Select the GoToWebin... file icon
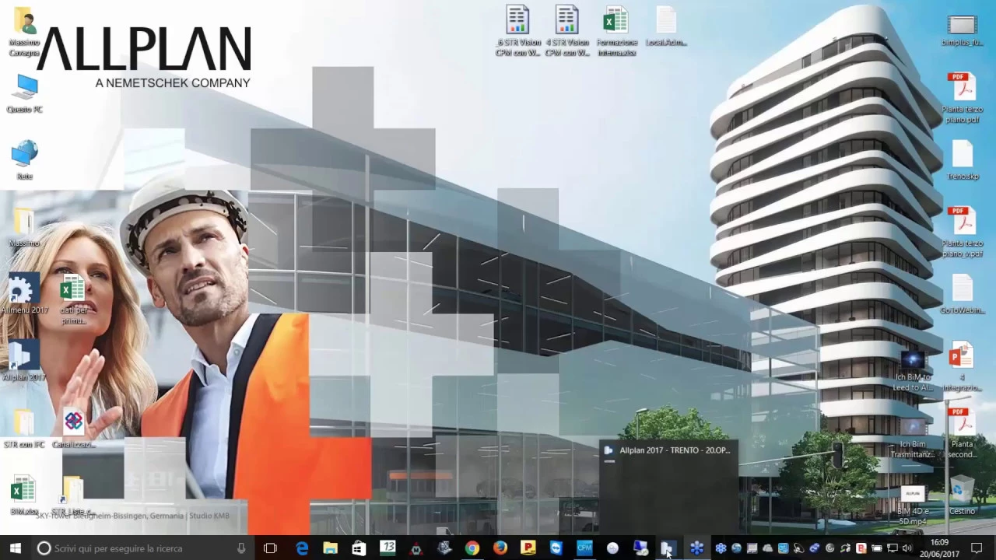 tap(962, 294)
